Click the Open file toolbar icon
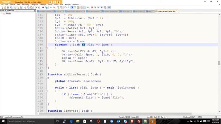Image resolution: width=221 pixels, height=124 pixels. pos(5,8)
